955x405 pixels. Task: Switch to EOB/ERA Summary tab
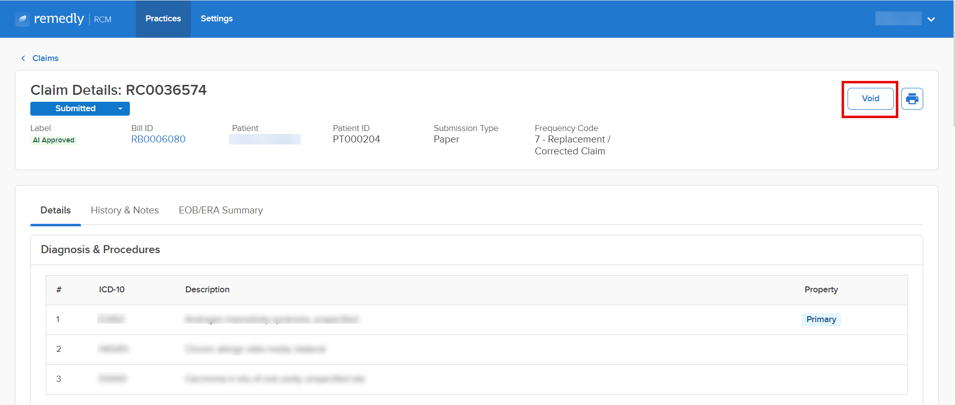click(220, 210)
